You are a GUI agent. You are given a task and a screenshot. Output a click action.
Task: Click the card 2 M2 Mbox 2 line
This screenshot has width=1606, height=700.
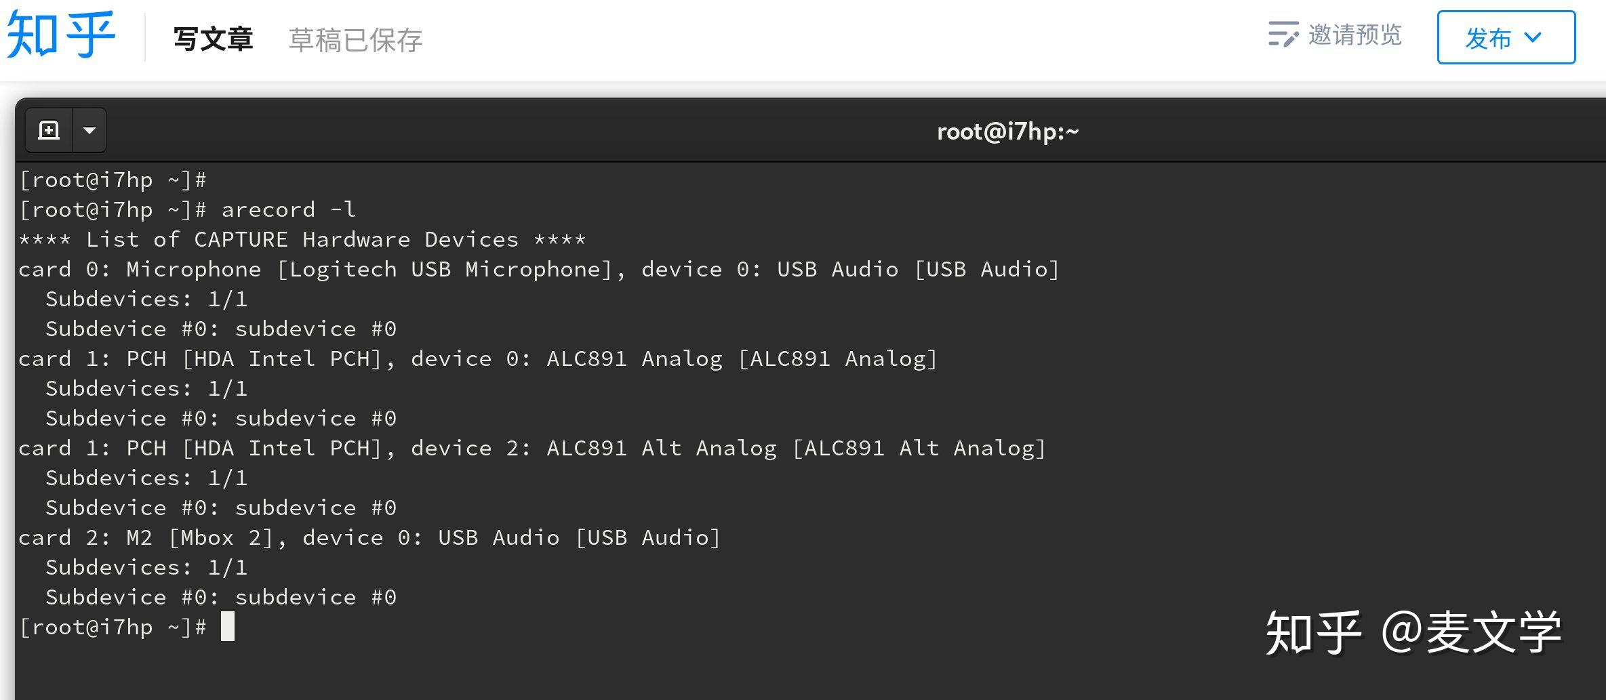pos(369,537)
